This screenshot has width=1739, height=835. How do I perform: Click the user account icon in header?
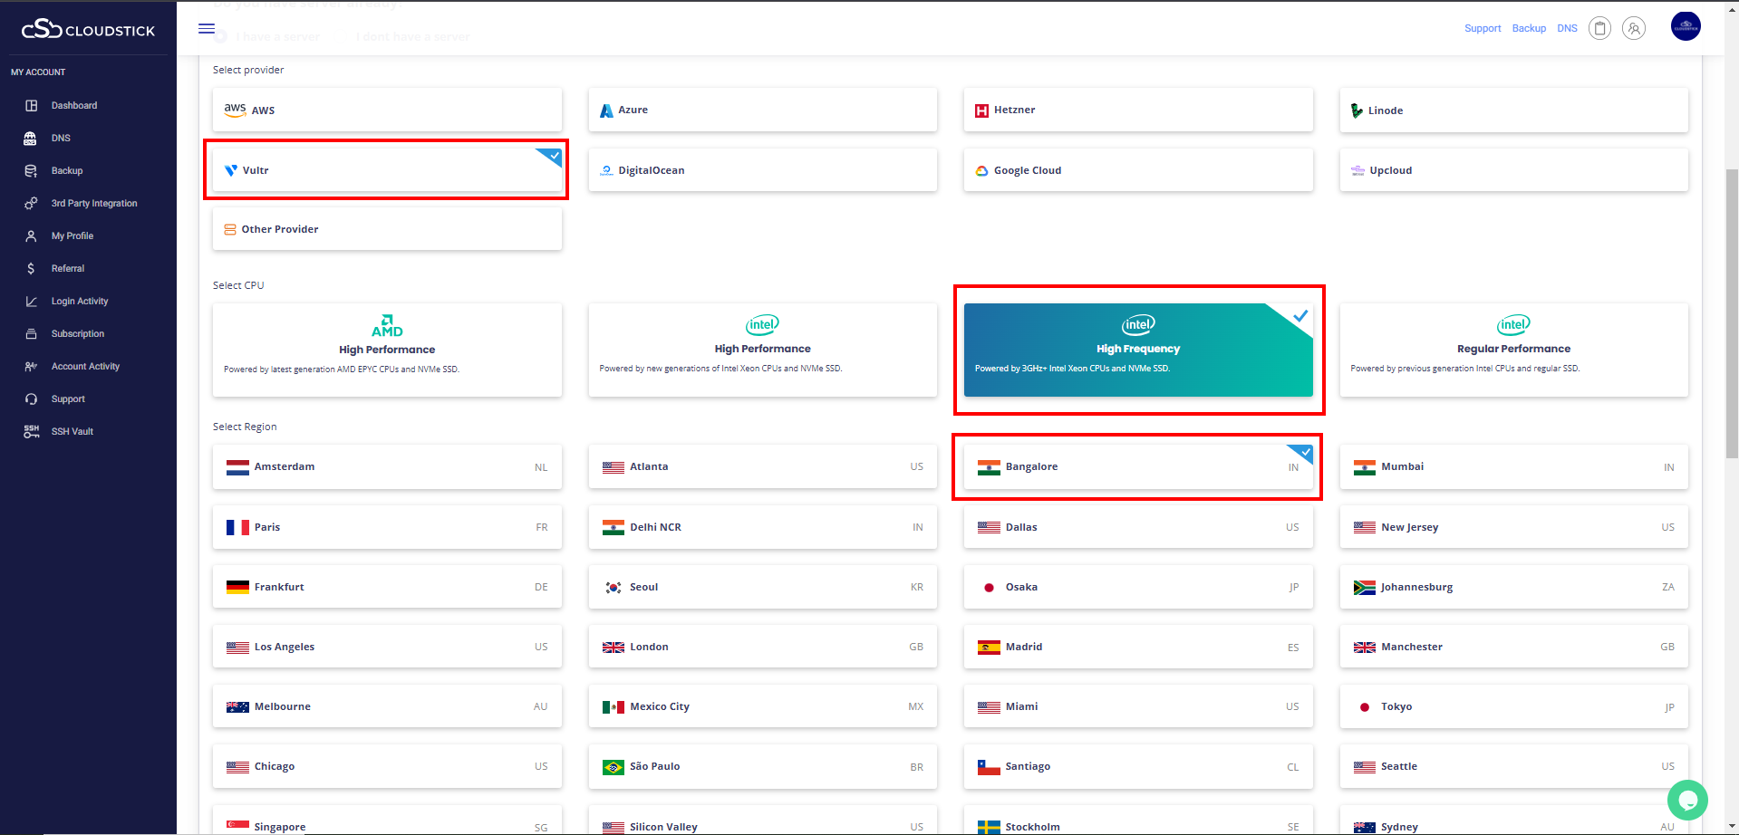tap(1634, 29)
